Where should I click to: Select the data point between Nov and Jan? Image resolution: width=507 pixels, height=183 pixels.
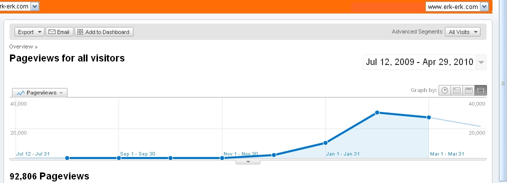click(x=273, y=155)
